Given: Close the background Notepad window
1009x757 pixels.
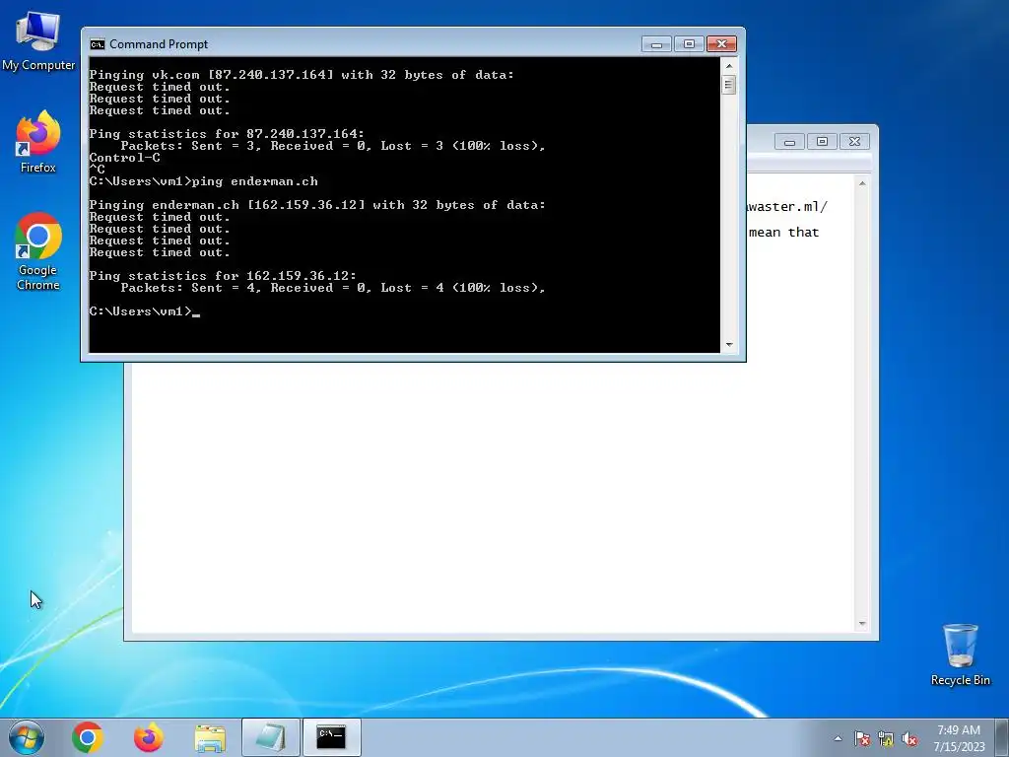Looking at the screenshot, I should 854,142.
